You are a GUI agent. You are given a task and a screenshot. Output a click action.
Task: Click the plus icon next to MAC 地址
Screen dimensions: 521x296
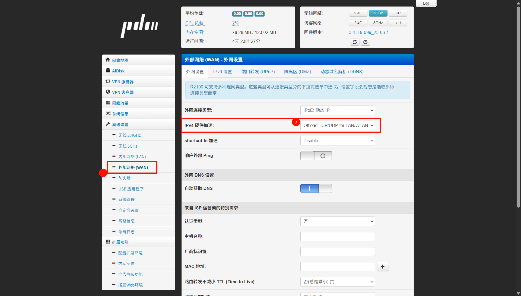(382, 267)
